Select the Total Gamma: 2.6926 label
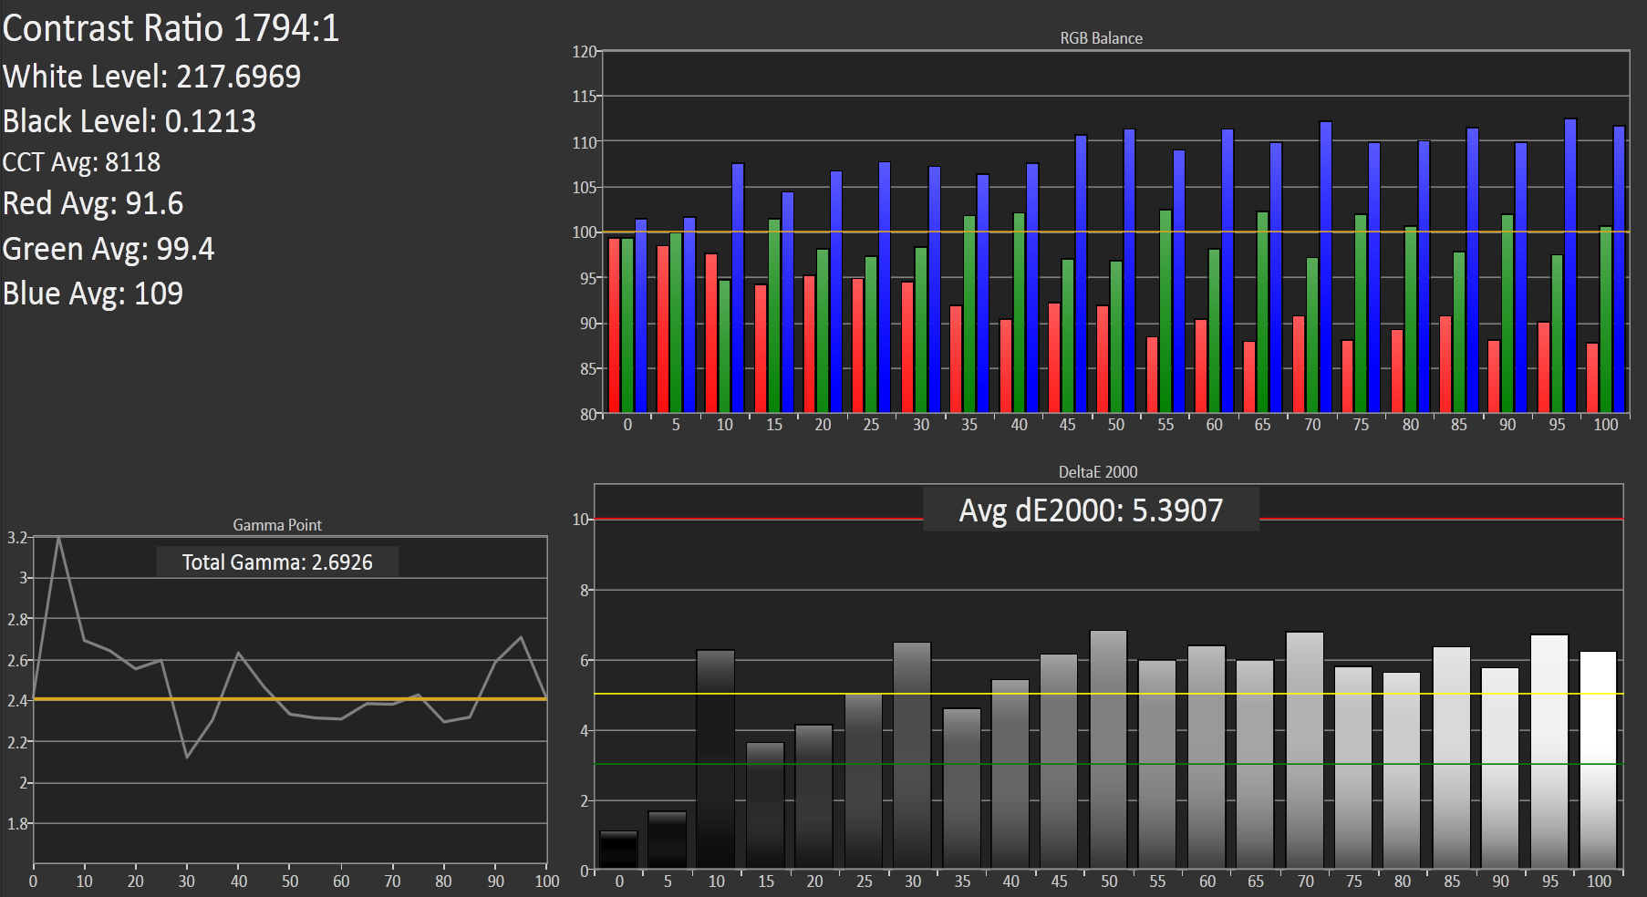The image size is (1647, 897). (277, 562)
